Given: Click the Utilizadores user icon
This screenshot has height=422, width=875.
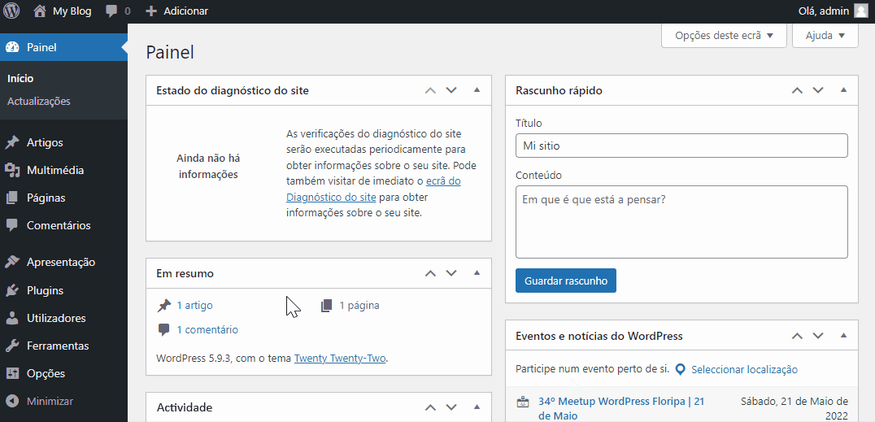Looking at the screenshot, I should coord(12,318).
